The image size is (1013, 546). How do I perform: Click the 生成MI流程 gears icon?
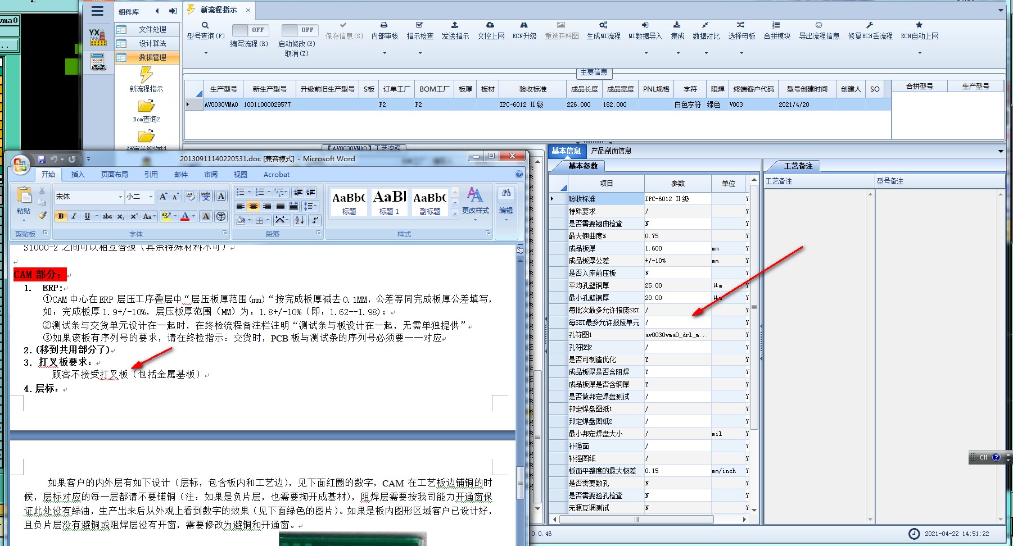(x=603, y=25)
